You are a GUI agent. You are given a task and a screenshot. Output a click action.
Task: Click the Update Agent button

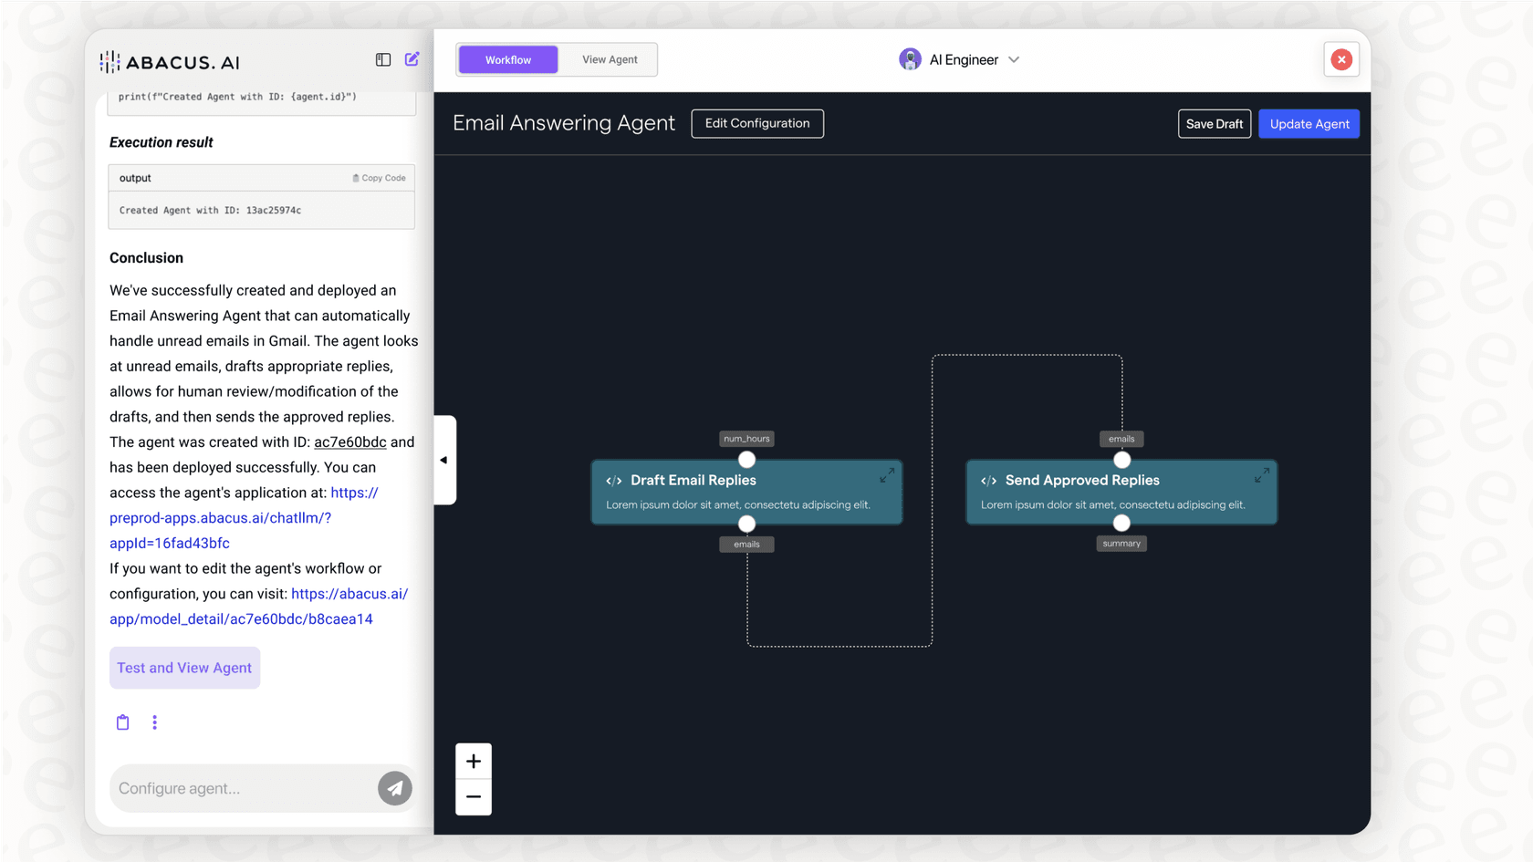(1309, 123)
